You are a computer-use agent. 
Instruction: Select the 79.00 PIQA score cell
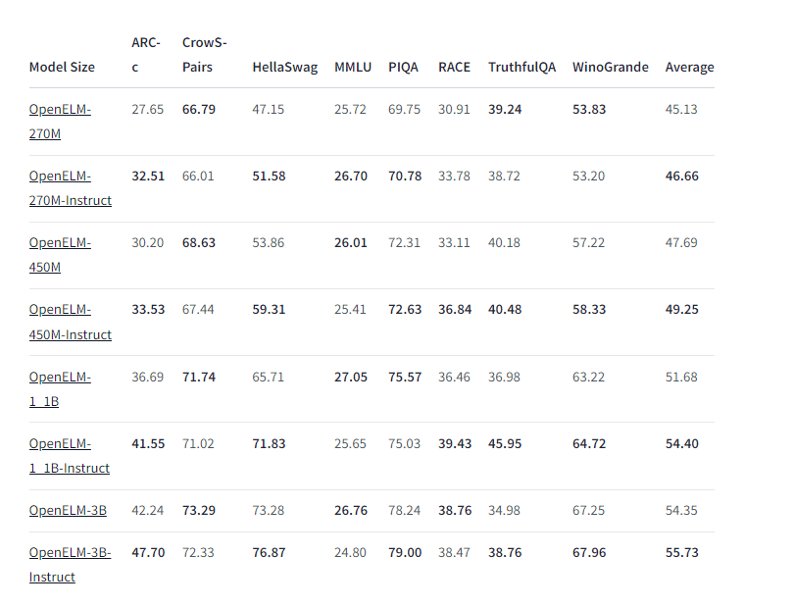(x=405, y=552)
